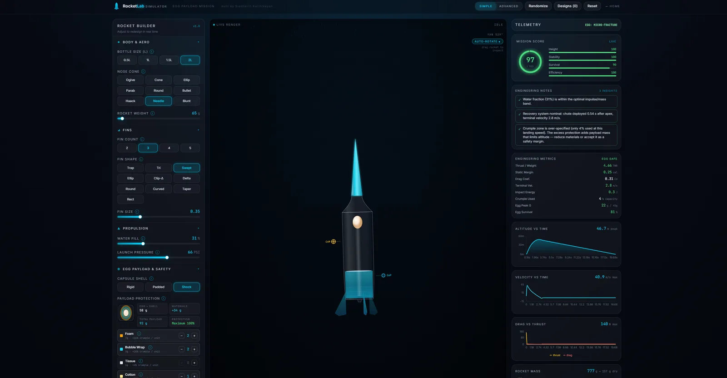Collapse the Propulsion section
Viewport: 727px width, 378px height.
tap(198, 229)
